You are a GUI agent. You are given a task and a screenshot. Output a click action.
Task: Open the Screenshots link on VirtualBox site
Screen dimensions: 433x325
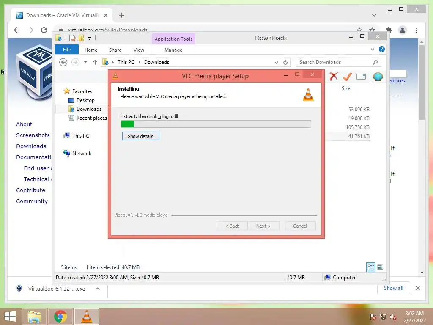[x=33, y=135]
